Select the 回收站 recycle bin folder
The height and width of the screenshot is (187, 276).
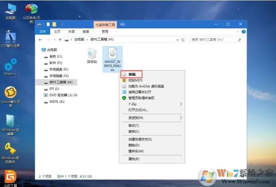point(92,56)
